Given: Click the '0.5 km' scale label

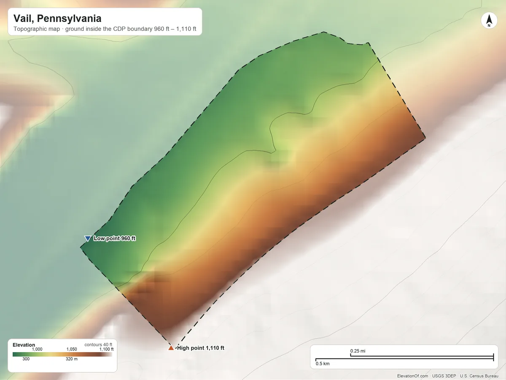Looking at the screenshot, I should coord(323,363).
